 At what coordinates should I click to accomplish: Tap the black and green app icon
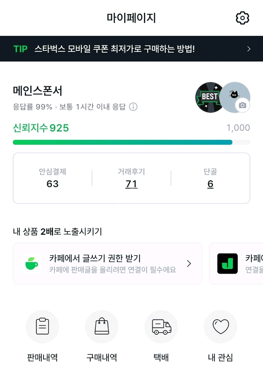(227, 263)
